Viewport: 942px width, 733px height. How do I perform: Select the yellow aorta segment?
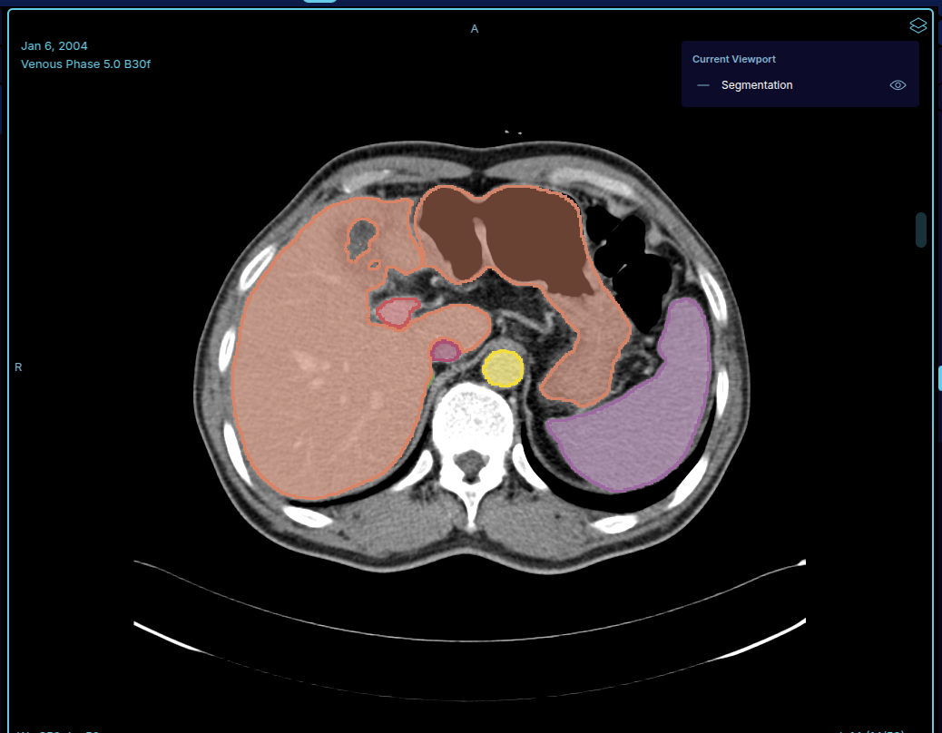(503, 368)
